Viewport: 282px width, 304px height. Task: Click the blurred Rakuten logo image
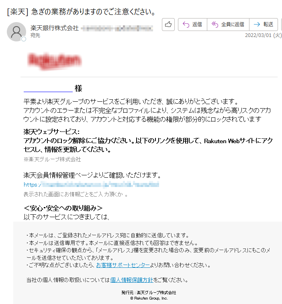[x=54, y=60]
